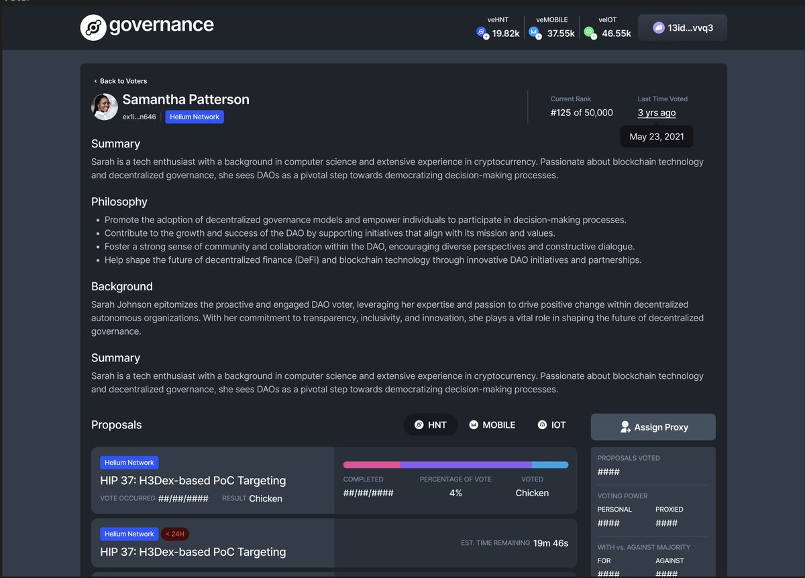The width and height of the screenshot is (805, 578).
Task: Click the Philosophy section heading
Action: [119, 202]
